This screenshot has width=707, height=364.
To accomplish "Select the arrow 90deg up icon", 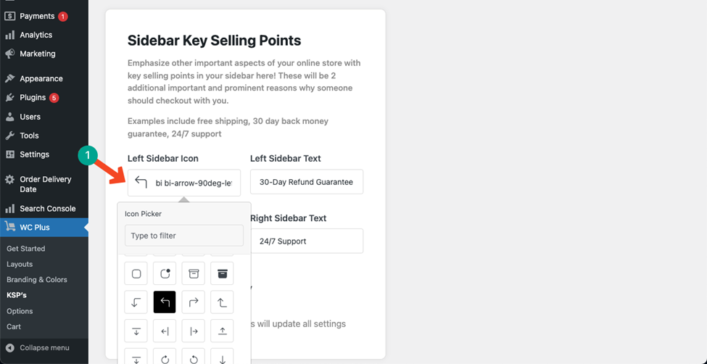I will (223, 302).
